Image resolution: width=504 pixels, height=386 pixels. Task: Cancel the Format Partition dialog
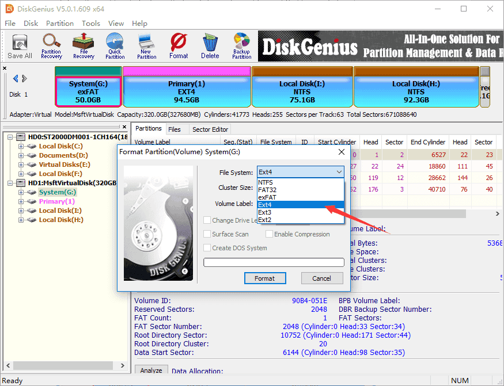point(321,278)
